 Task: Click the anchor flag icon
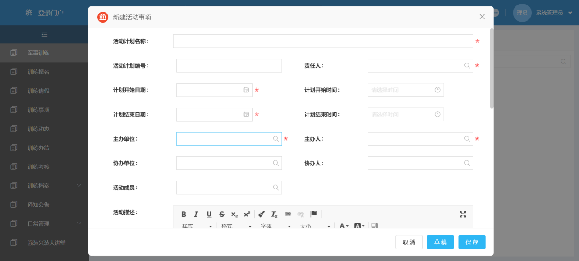tap(313, 214)
